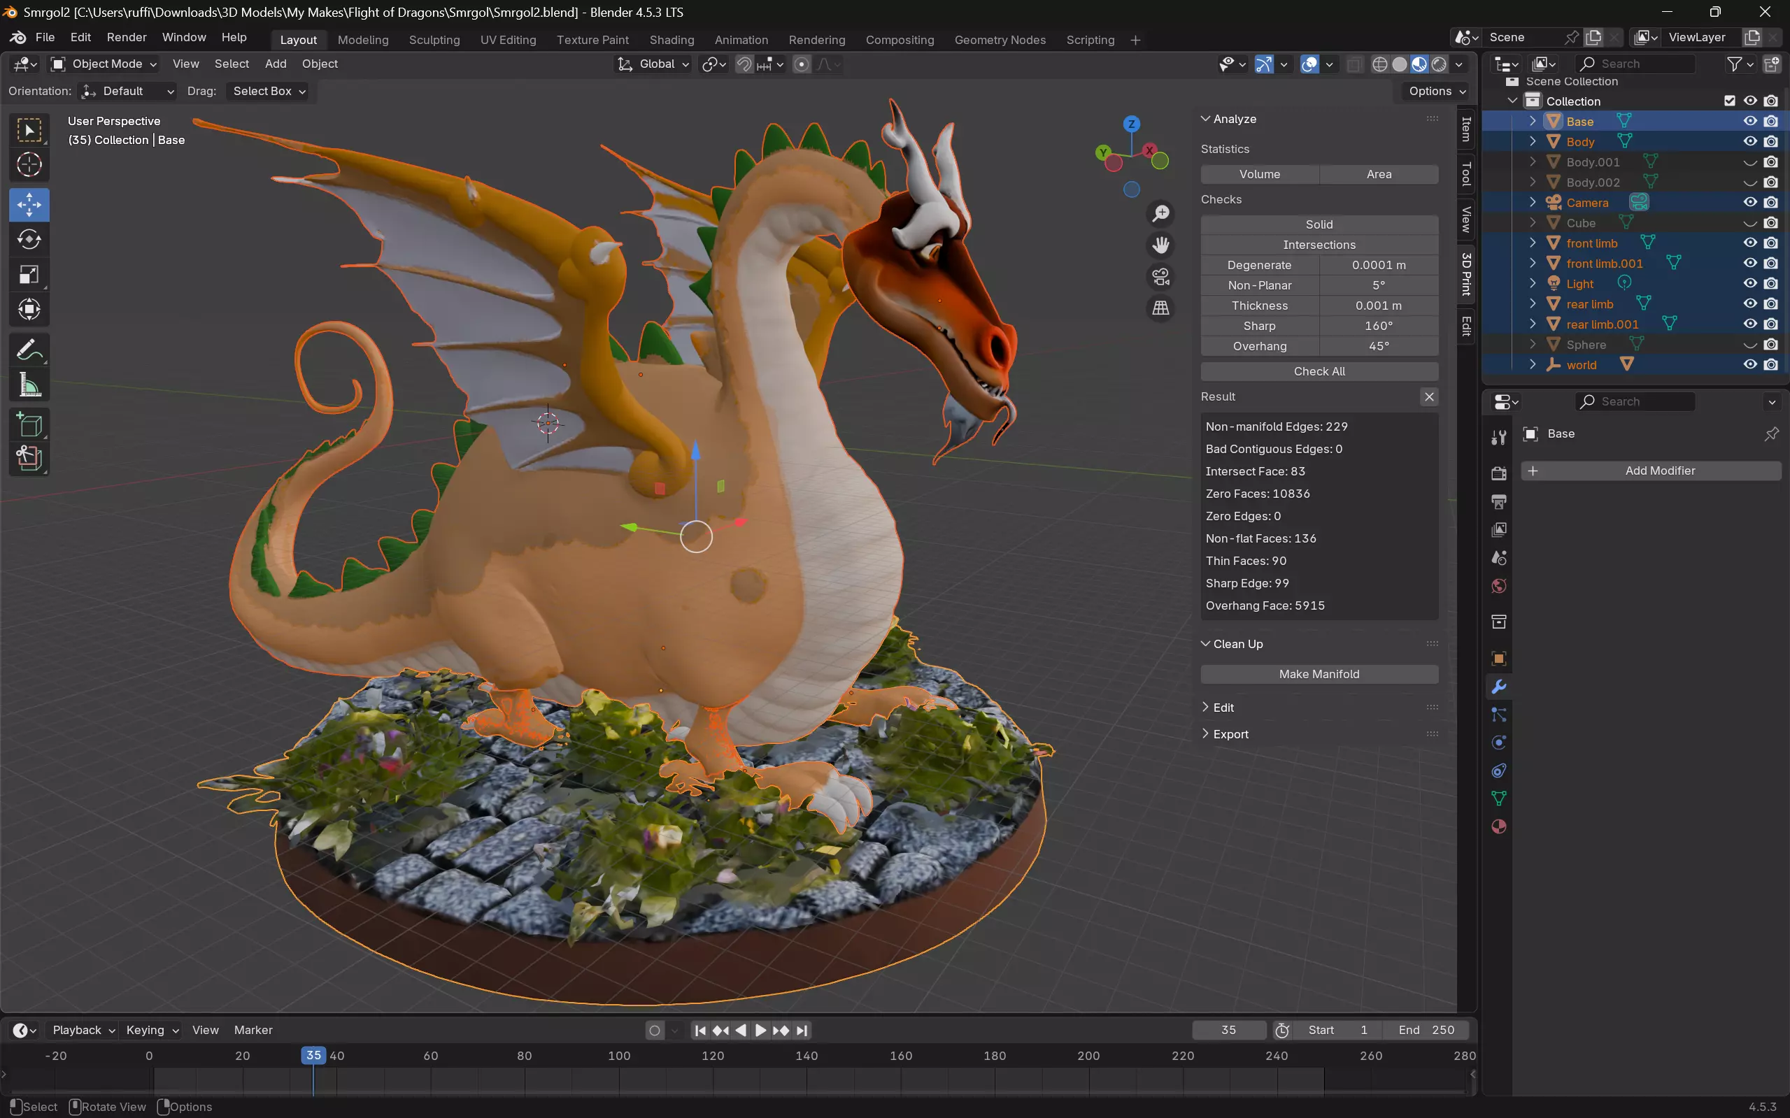The width and height of the screenshot is (1790, 1118).
Task: Click the Area statistics button
Action: click(1379, 175)
